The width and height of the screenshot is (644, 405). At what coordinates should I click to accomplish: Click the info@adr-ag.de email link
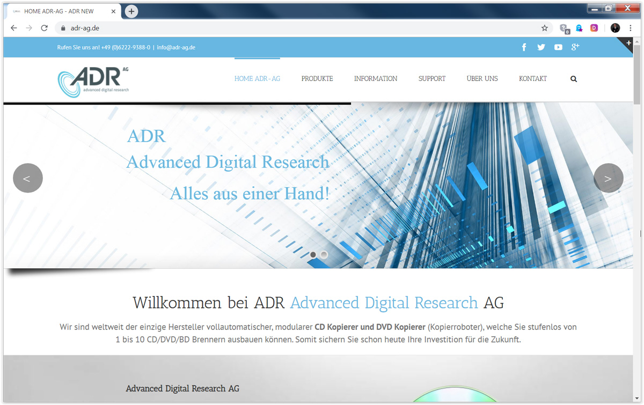[x=176, y=47]
